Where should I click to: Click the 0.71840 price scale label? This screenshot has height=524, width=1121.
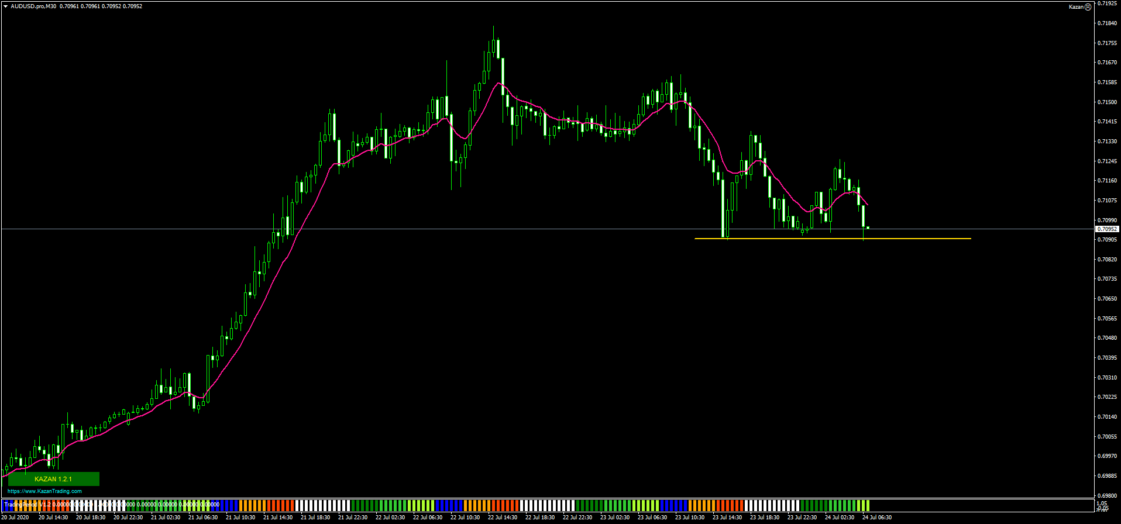pos(1108,23)
